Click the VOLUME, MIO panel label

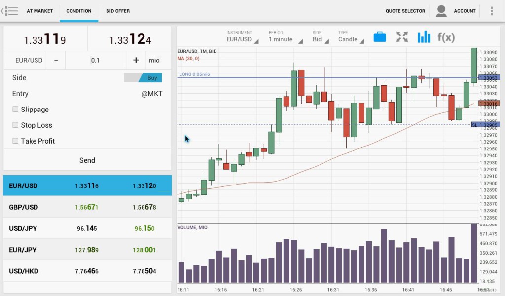click(x=192, y=227)
